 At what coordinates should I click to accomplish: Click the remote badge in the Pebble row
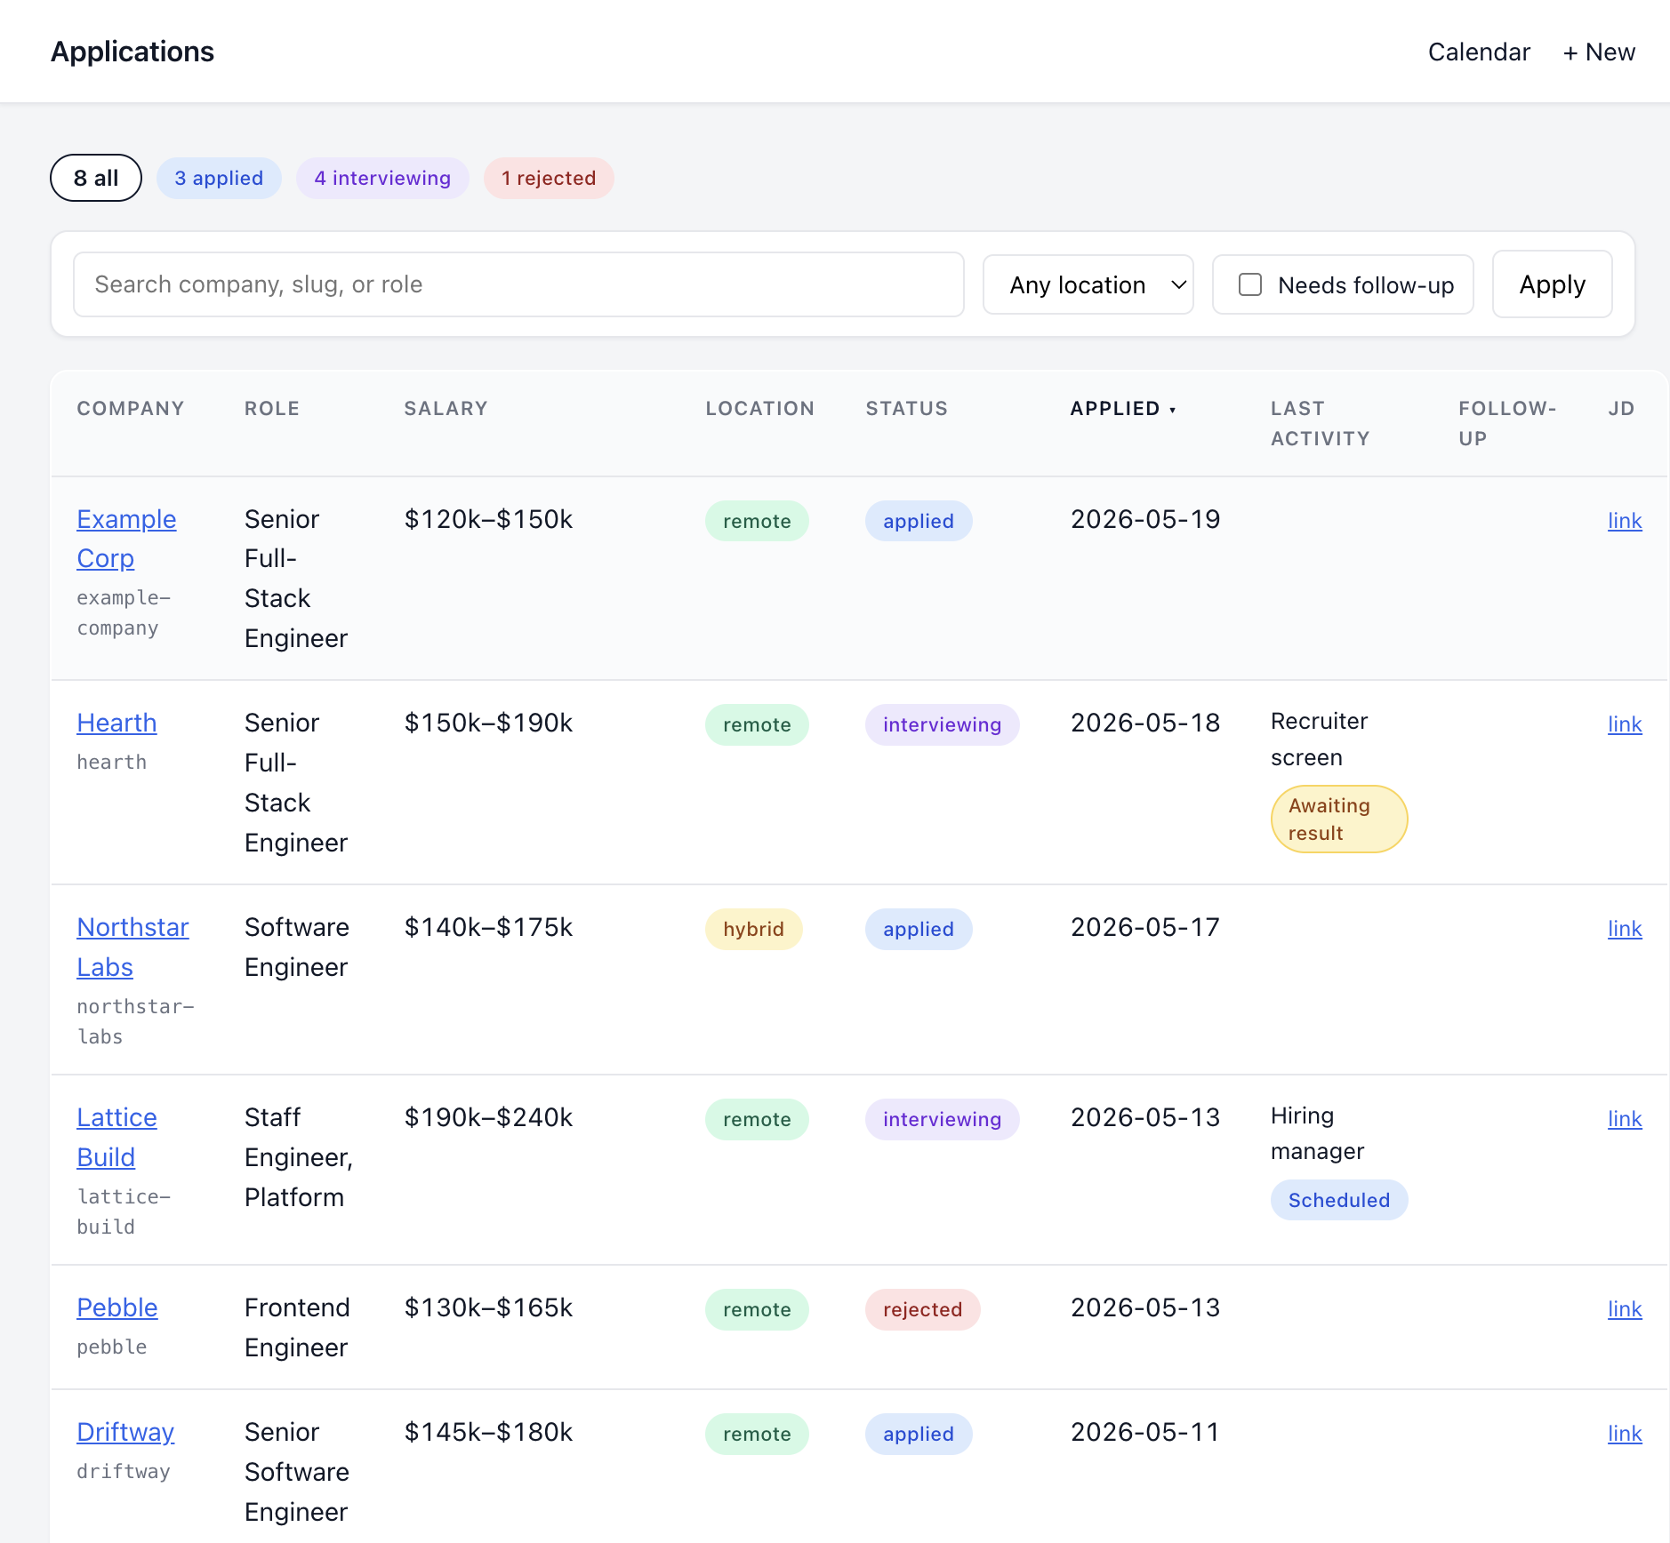coord(757,1309)
